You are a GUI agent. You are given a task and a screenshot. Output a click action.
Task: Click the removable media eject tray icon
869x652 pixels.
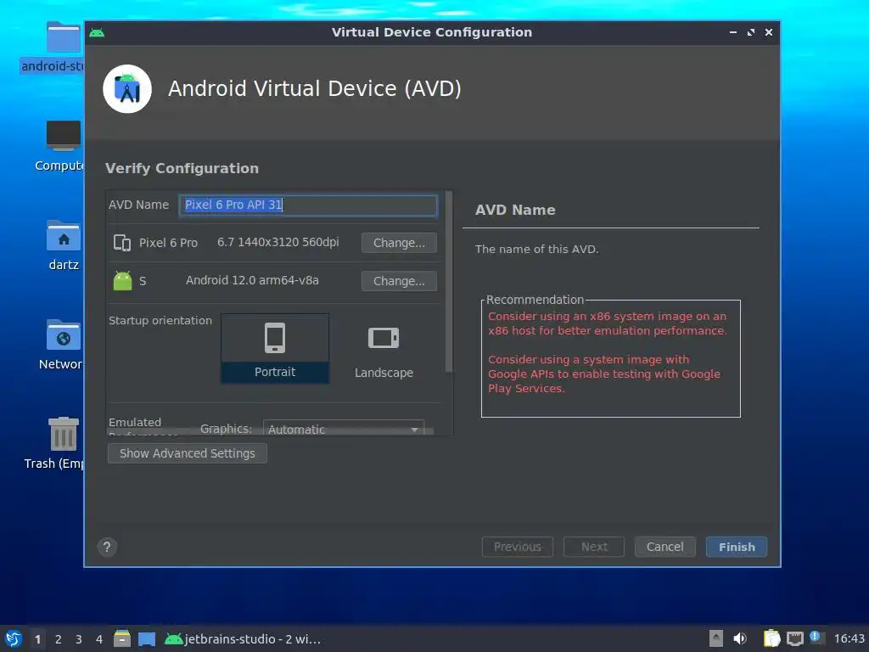[x=716, y=638]
